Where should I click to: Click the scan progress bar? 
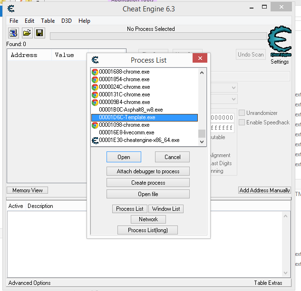click(158, 36)
